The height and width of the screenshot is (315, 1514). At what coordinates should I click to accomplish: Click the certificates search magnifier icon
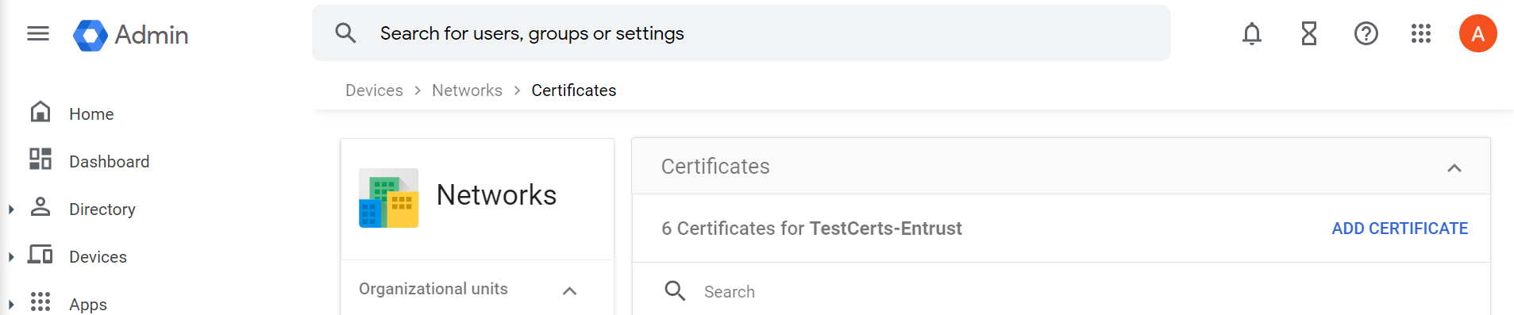(x=675, y=291)
